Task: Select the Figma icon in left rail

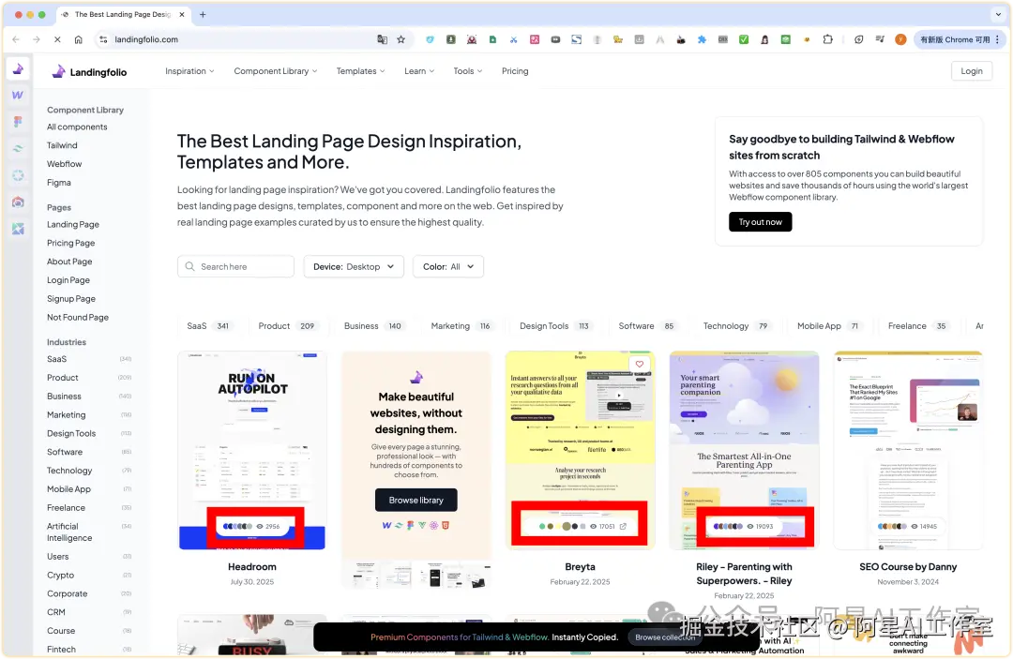Action: tap(18, 121)
